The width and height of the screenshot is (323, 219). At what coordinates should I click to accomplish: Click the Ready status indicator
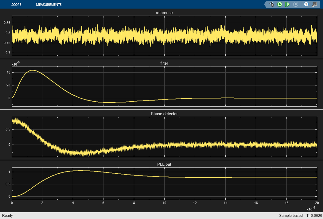7,215
